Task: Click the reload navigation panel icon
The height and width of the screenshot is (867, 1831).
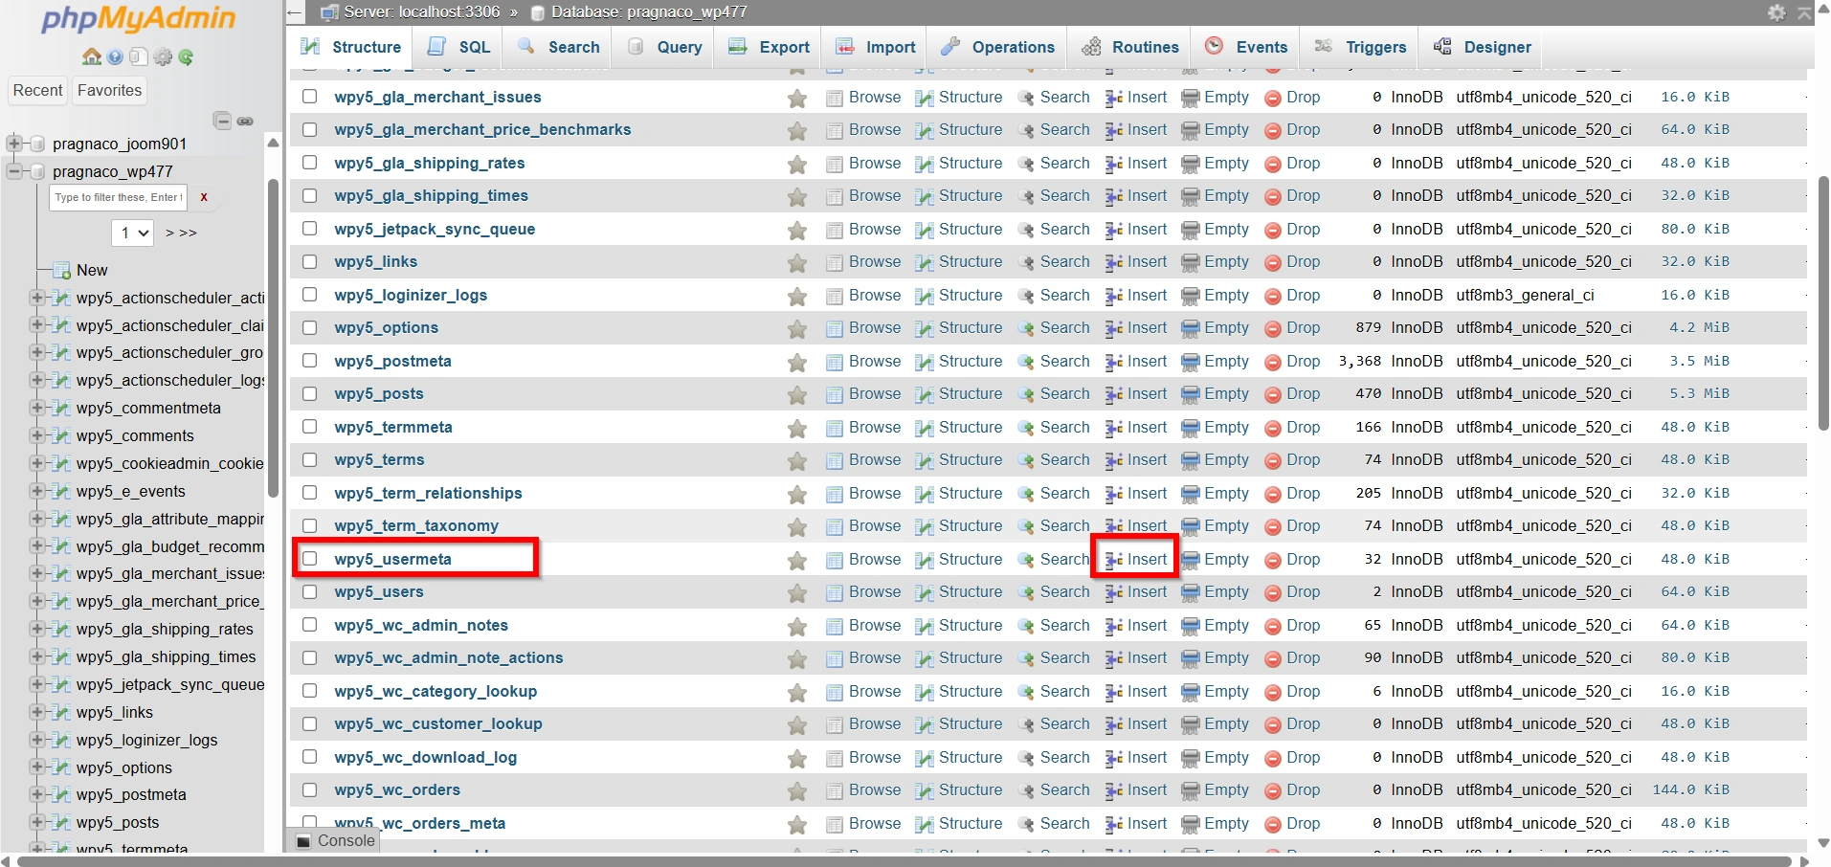Action: point(186,57)
